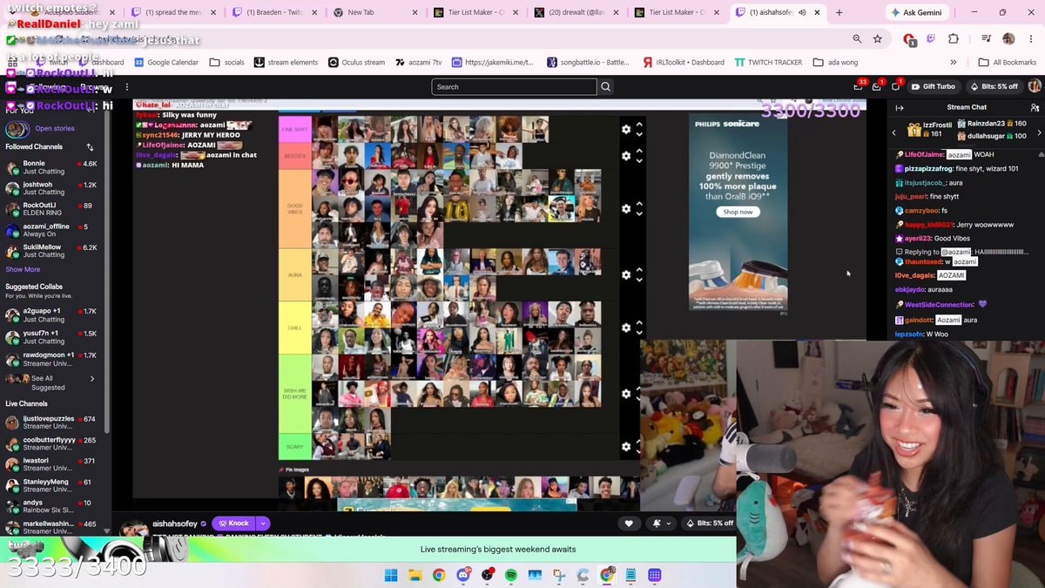Show next gift leaderboard entries arrow
This screenshot has width=1045, height=588.
tap(1039, 132)
